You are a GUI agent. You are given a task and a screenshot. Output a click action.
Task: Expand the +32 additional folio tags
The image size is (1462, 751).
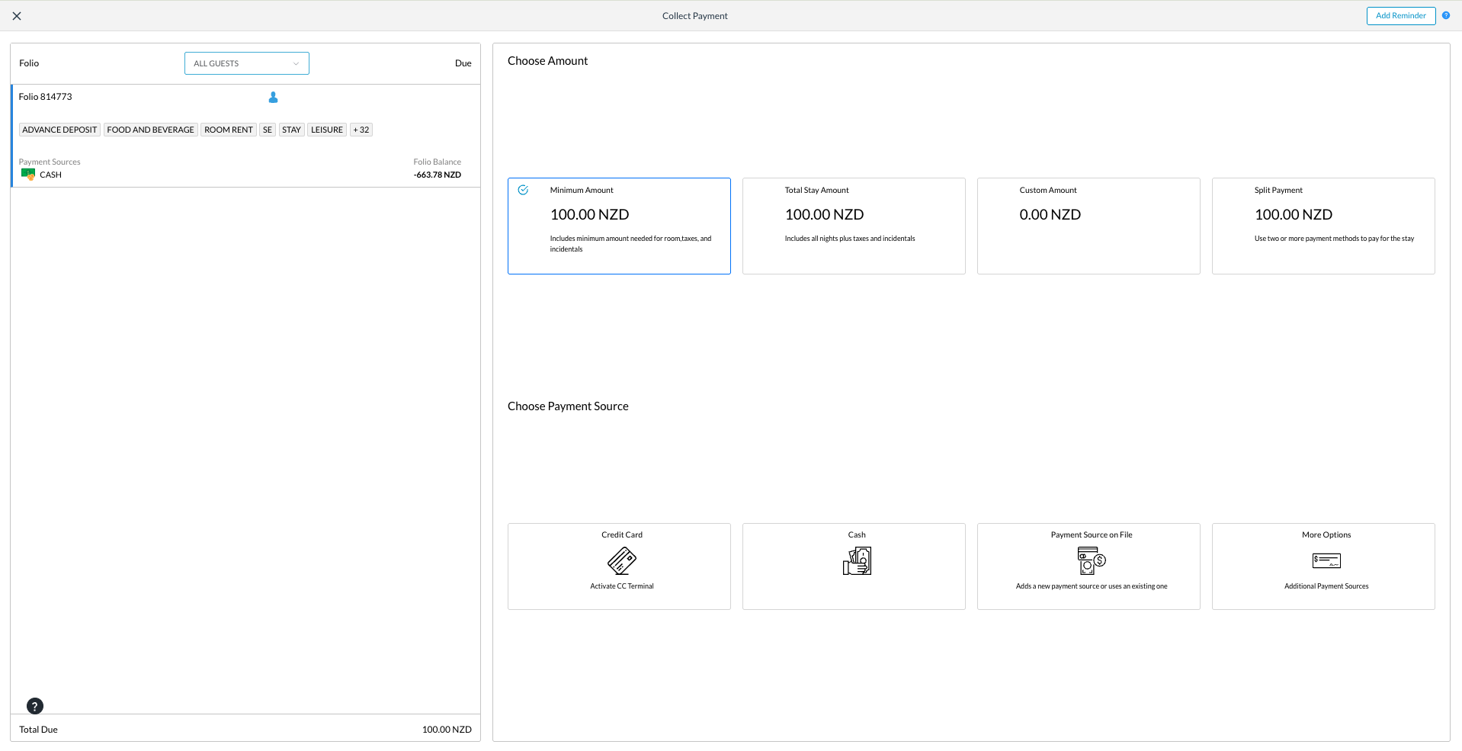tap(361, 130)
